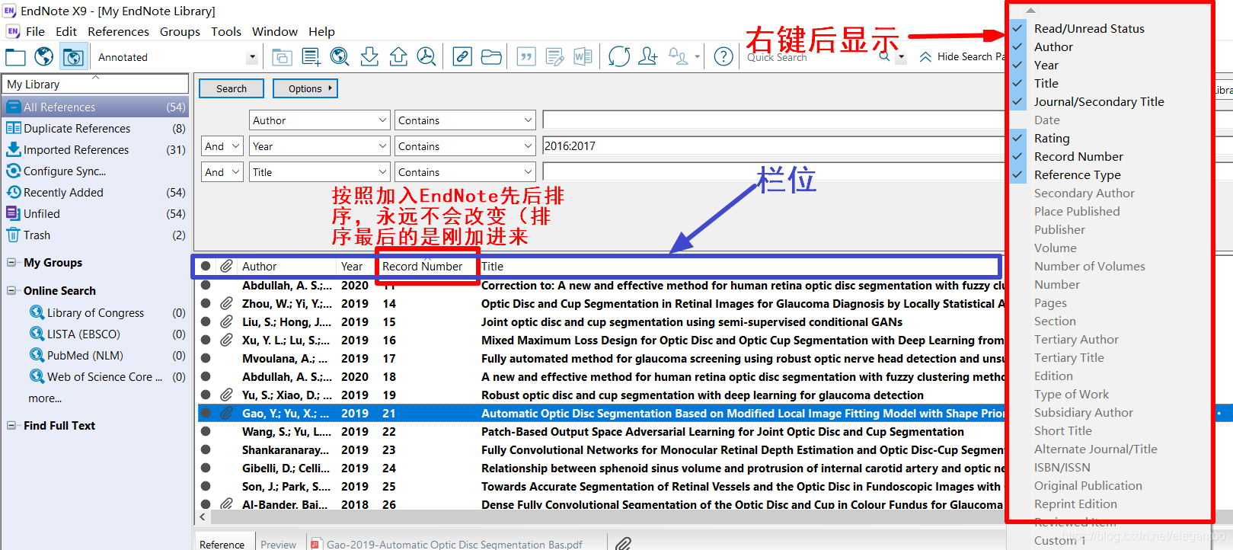The width and height of the screenshot is (1233, 550).
Task: Click the Insert Citation quote icon
Action: click(x=526, y=57)
